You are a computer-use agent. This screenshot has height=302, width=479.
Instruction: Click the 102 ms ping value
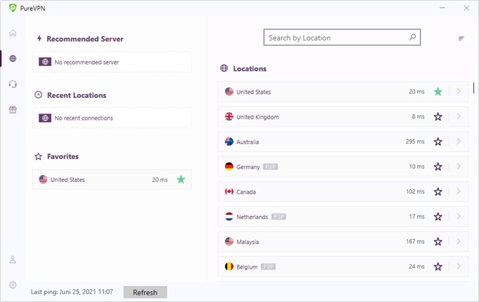tap(415, 192)
